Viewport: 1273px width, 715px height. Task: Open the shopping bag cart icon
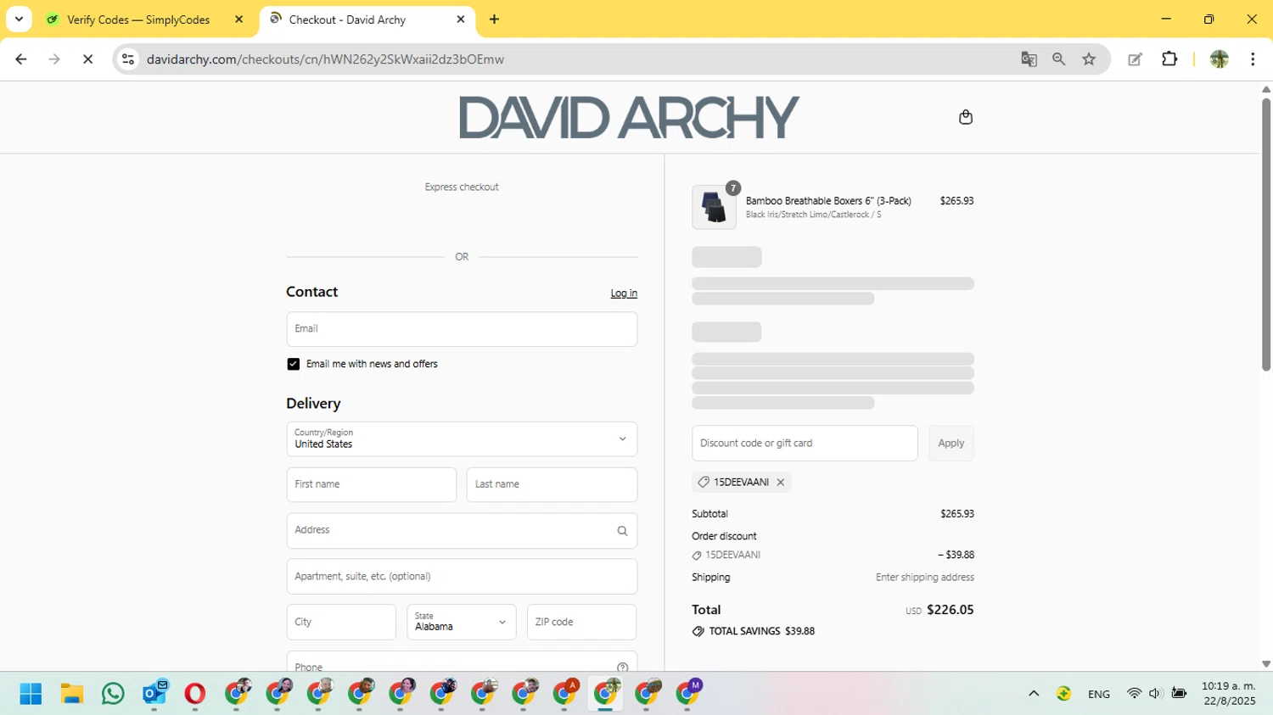[x=965, y=117]
